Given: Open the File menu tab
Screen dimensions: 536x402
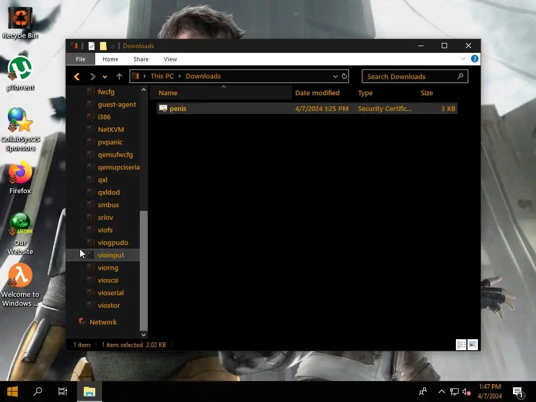Looking at the screenshot, I should 81,59.
